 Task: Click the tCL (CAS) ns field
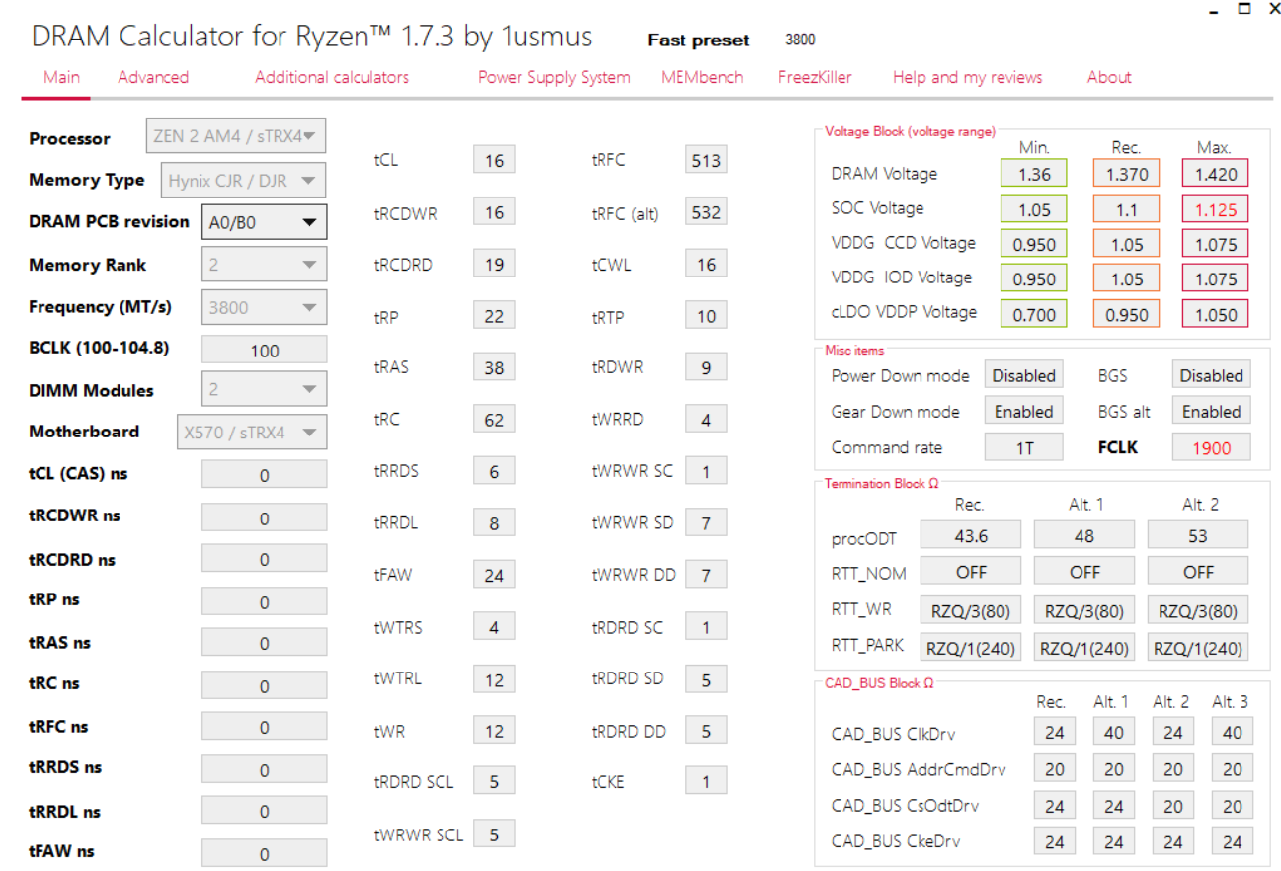pyautogui.click(x=264, y=474)
